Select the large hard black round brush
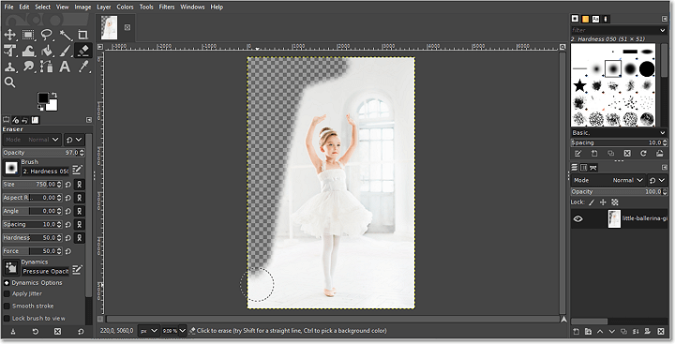The image size is (675, 344). [x=647, y=68]
